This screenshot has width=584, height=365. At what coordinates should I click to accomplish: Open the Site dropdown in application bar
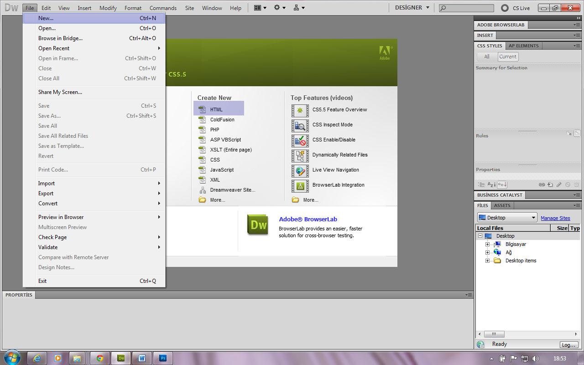click(x=299, y=8)
